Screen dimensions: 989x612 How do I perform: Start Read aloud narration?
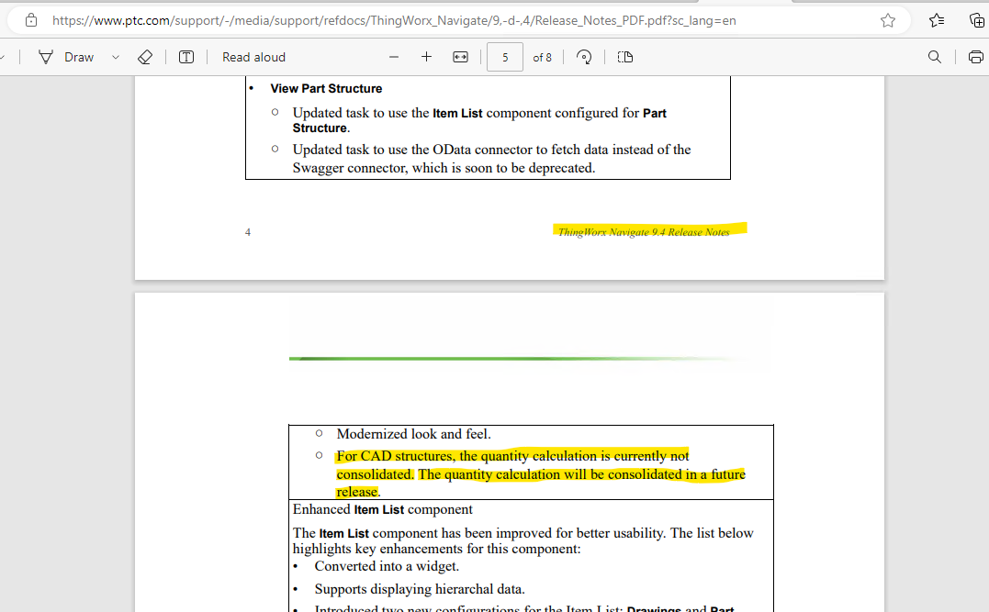click(253, 57)
